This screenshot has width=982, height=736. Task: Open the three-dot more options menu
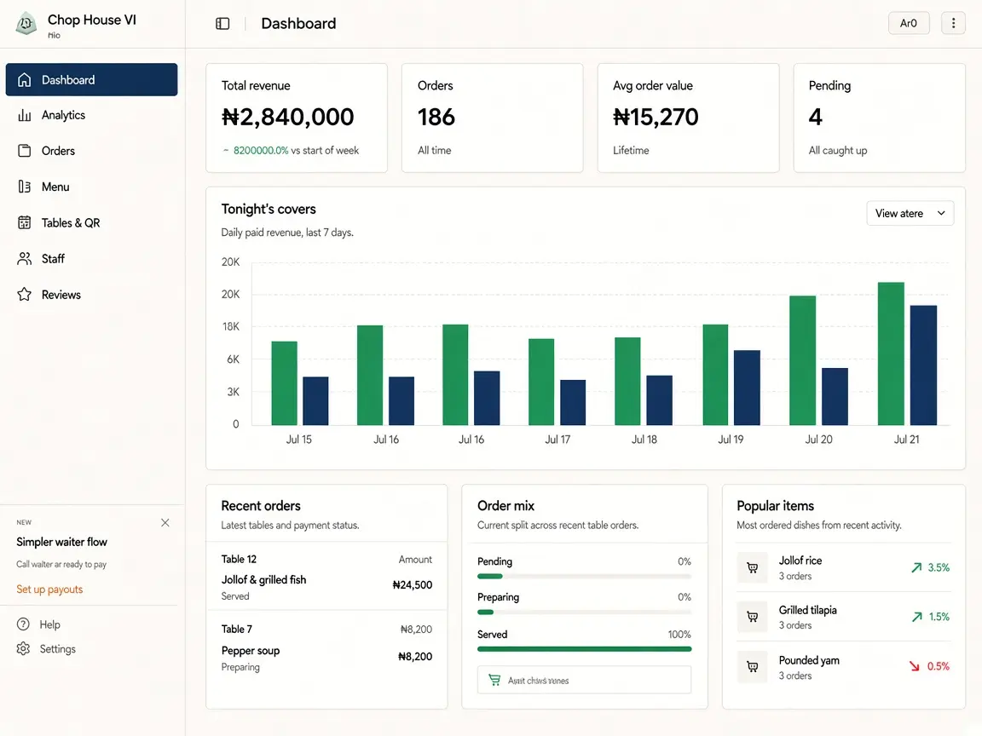point(953,23)
